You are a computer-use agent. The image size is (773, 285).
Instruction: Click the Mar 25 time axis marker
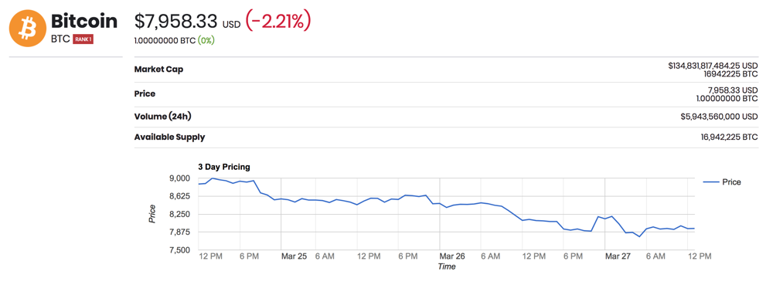pos(294,256)
